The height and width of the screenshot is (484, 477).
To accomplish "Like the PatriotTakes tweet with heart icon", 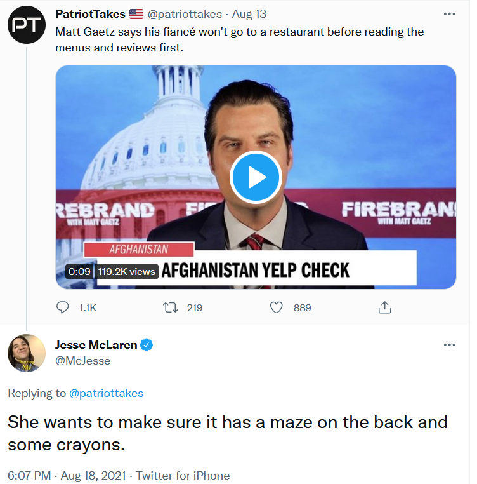I will coord(277,307).
